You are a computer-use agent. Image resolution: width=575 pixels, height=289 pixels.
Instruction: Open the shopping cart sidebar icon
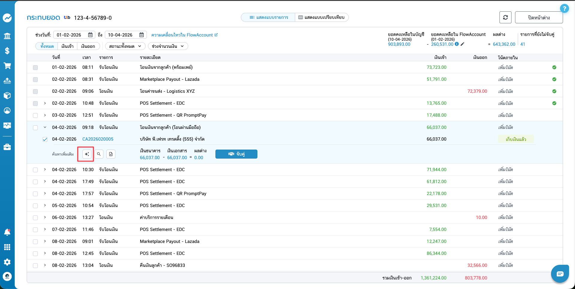pos(7,66)
